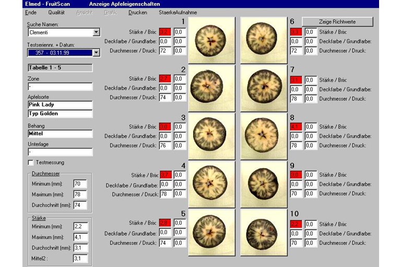Click Stärke Durchschnitt field showing 3,1
The width and height of the screenshot is (401, 267).
point(80,248)
